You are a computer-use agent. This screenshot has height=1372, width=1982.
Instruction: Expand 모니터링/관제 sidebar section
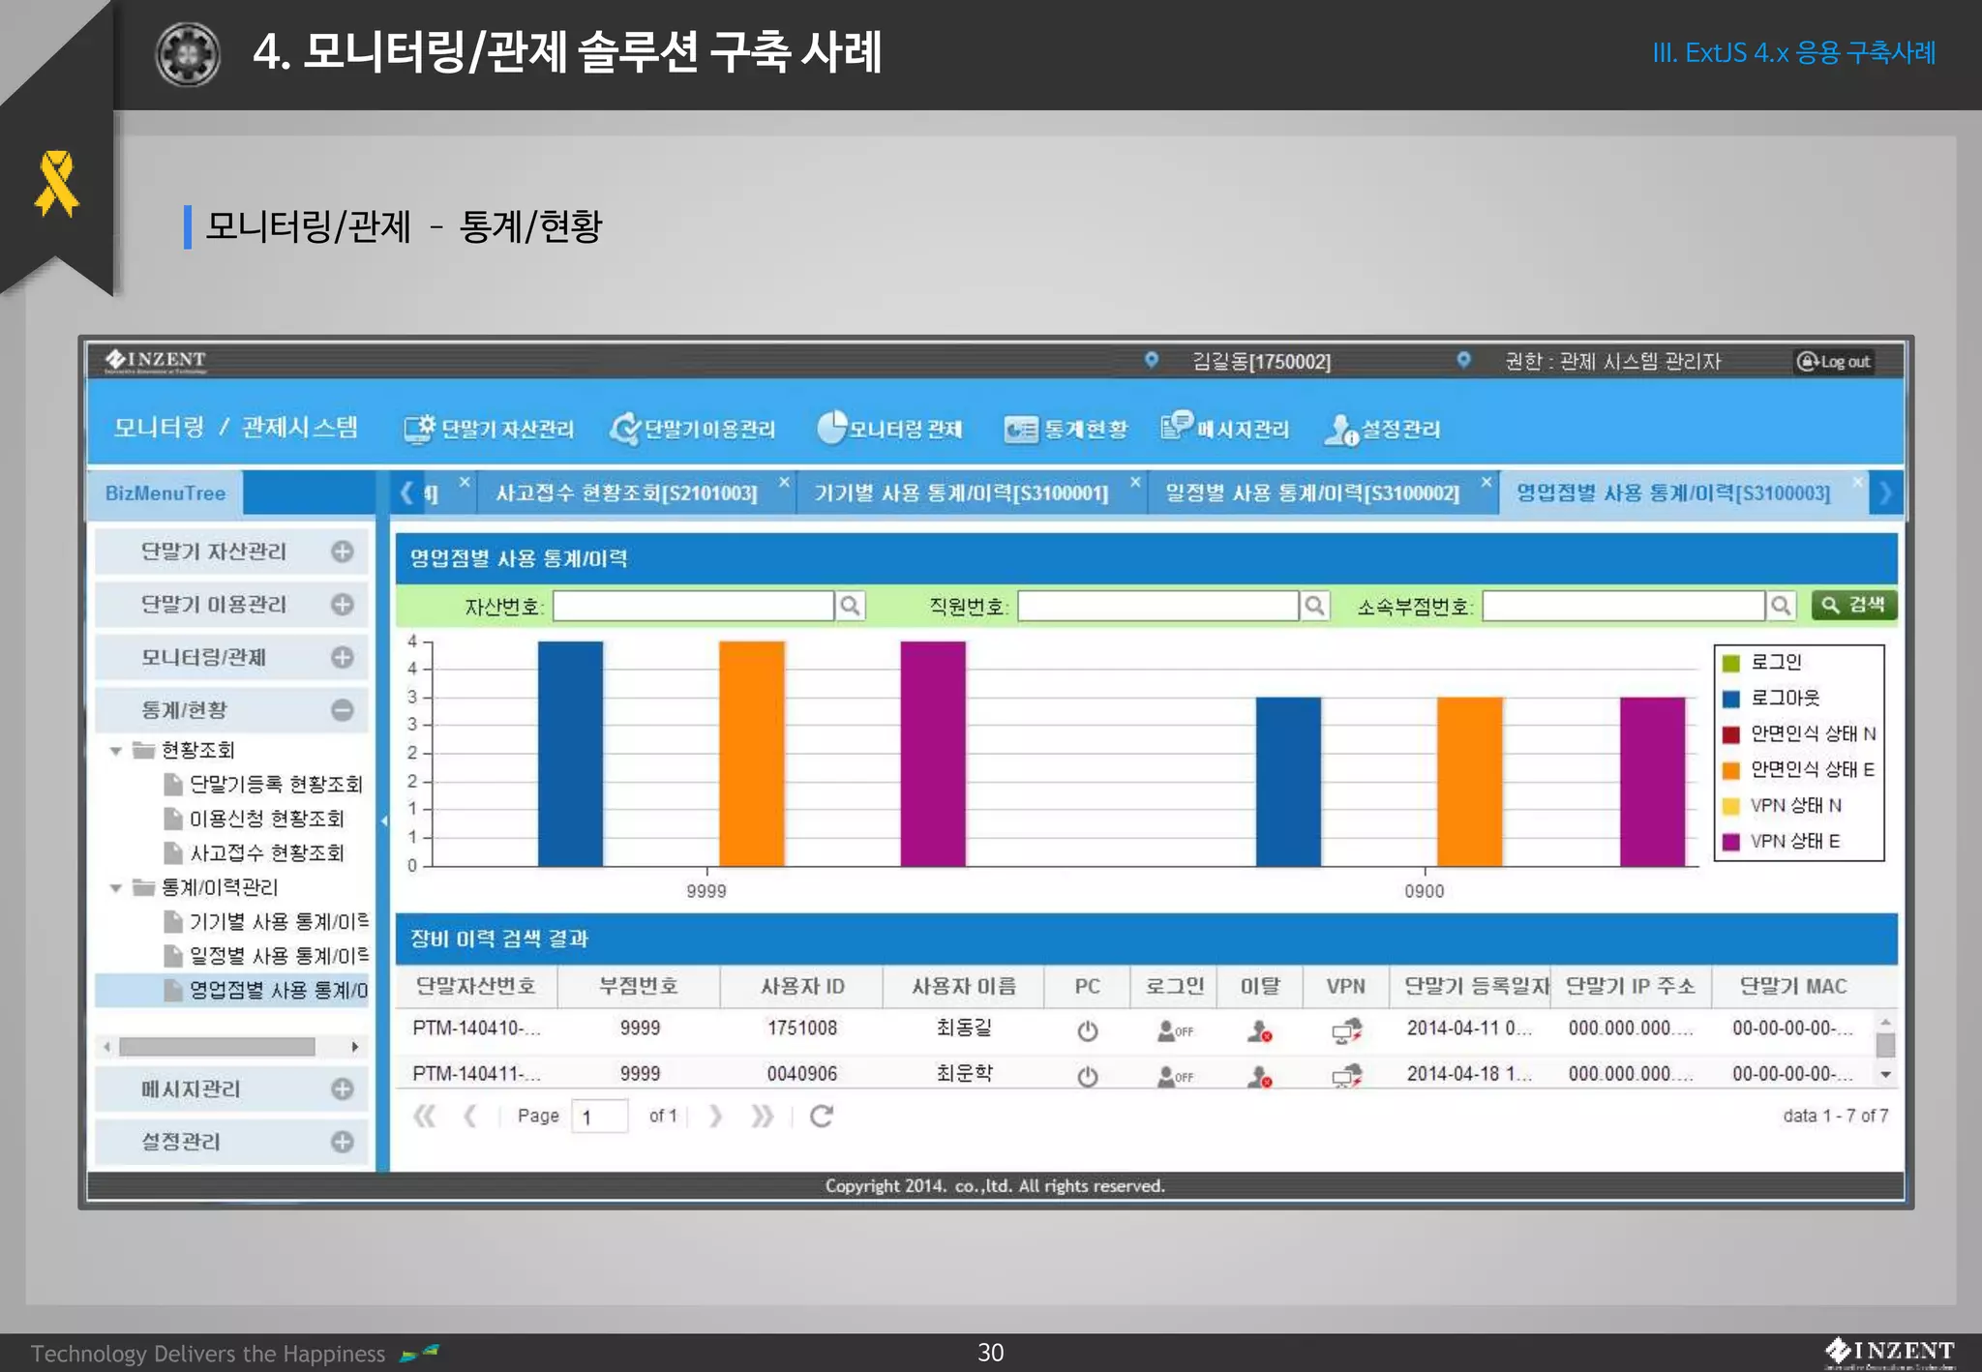342,658
